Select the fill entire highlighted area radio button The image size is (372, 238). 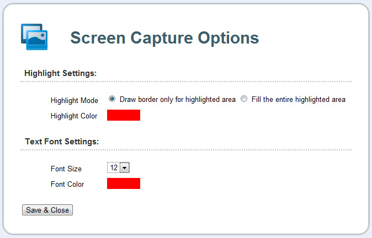click(244, 99)
